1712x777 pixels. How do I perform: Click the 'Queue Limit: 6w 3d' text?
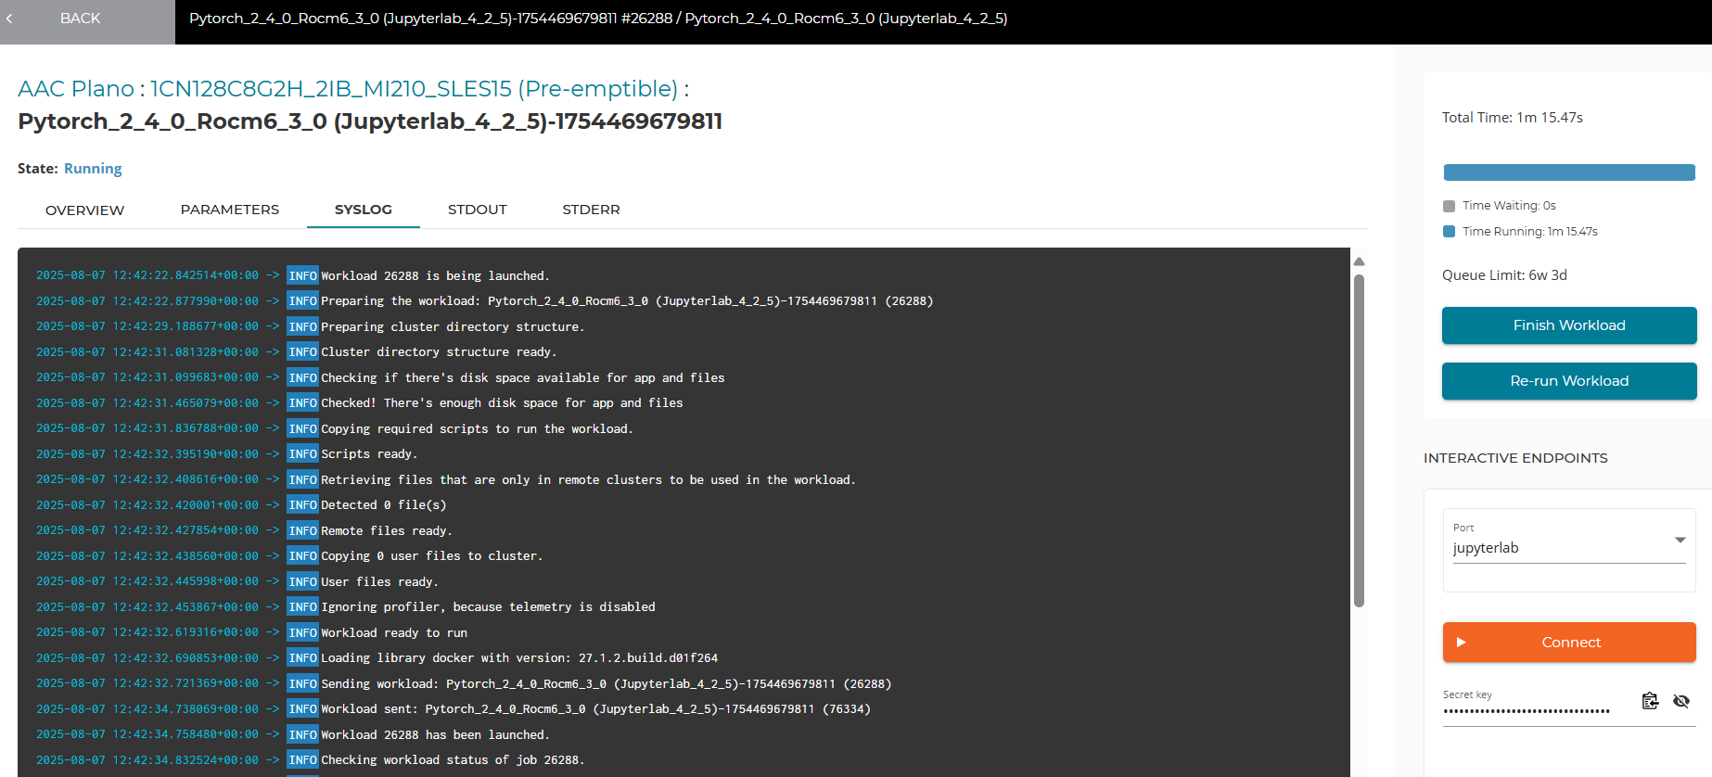click(1504, 275)
